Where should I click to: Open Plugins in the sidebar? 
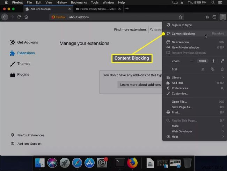pos(20,75)
